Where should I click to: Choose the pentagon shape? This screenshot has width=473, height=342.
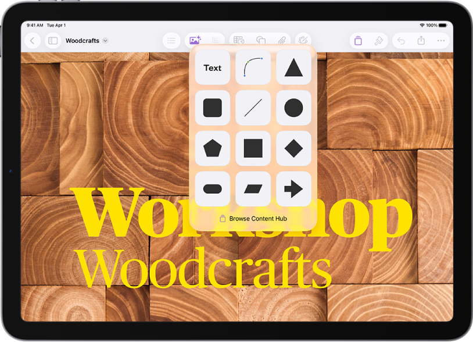[212, 148]
